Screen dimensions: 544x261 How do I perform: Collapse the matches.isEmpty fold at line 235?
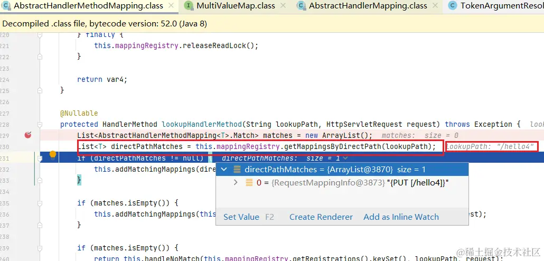click(40, 203)
